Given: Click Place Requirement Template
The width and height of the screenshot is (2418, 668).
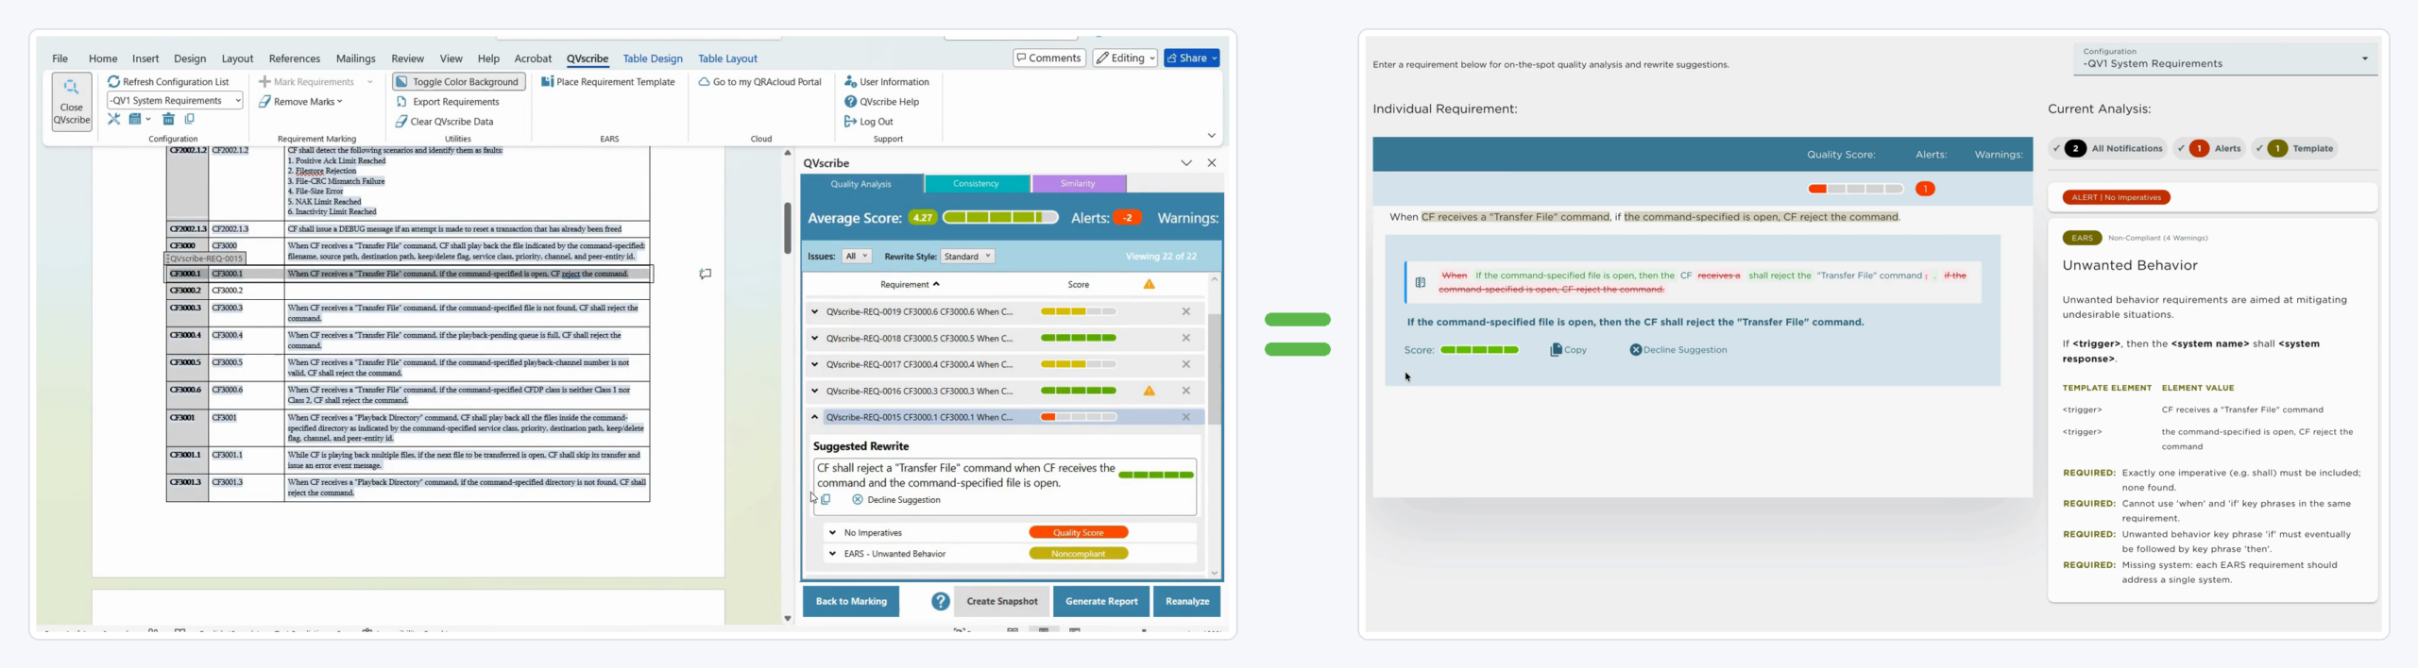Looking at the screenshot, I should [x=608, y=82].
